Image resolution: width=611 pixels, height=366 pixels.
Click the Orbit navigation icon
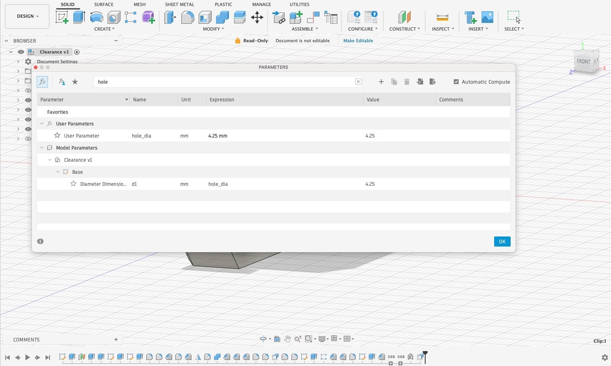(263, 339)
